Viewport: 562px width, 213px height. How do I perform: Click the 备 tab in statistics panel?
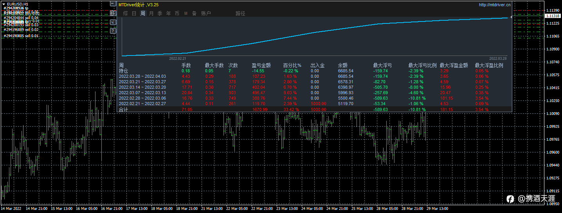coord(194,14)
